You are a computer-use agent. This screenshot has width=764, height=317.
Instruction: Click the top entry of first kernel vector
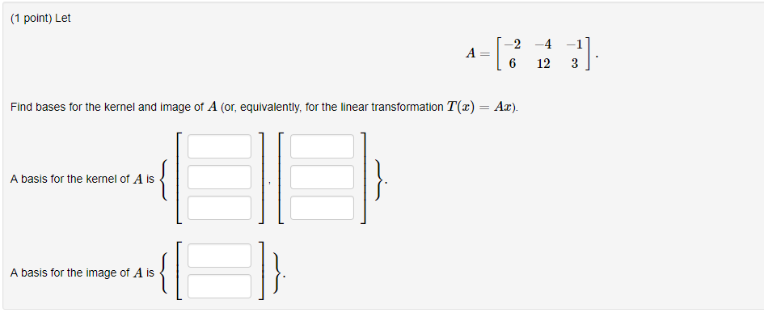click(x=219, y=146)
